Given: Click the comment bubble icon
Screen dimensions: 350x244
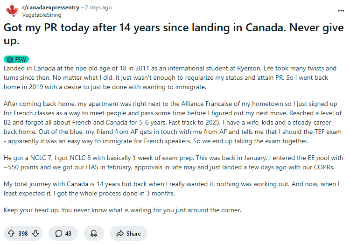Looking at the screenshot, I should 59,233.
